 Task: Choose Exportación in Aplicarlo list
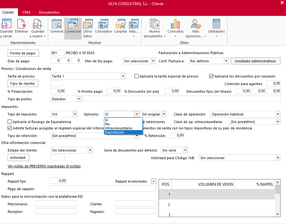click(x=123, y=132)
